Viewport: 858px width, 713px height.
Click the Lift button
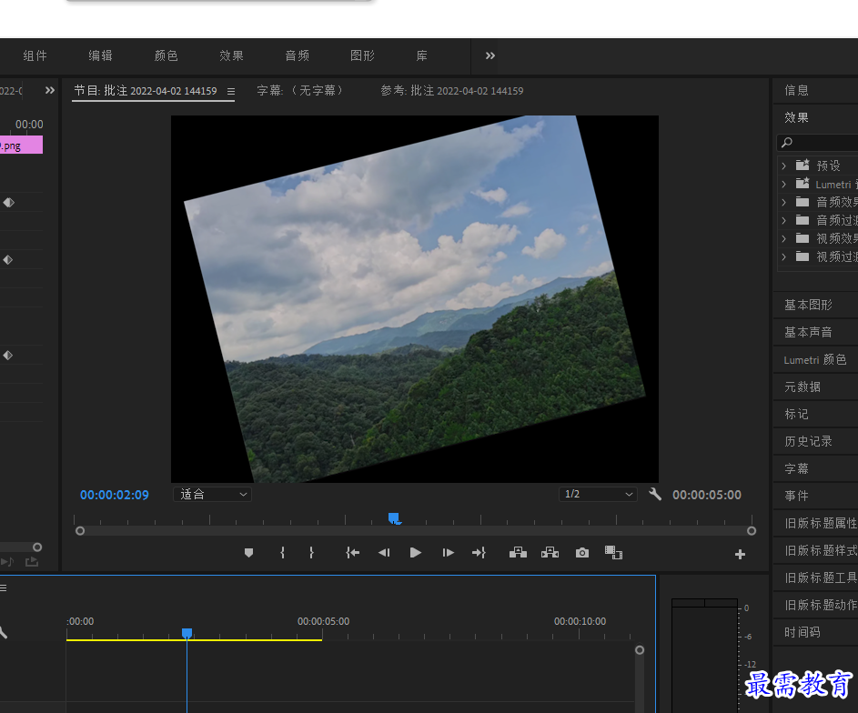[518, 553]
